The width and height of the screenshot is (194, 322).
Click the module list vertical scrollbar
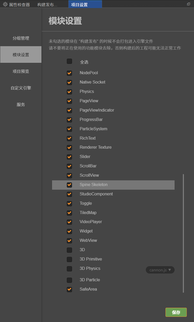click(x=183, y=233)
